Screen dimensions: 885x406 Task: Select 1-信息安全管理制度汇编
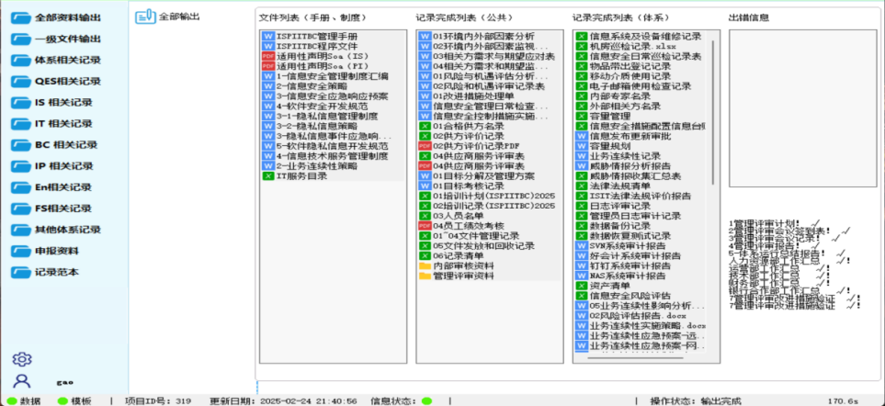[x=333, y=76]
